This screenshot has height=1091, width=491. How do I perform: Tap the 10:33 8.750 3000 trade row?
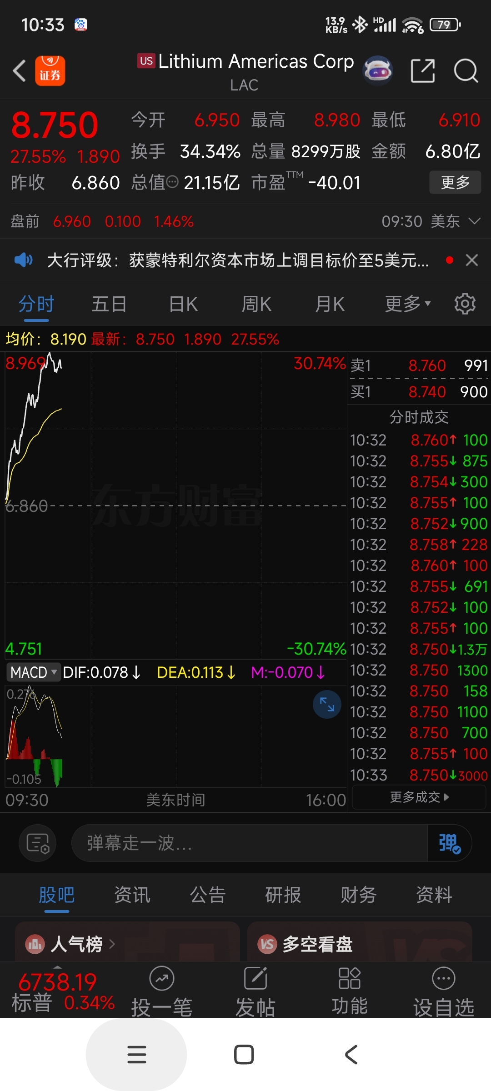[x=419, y=775]
